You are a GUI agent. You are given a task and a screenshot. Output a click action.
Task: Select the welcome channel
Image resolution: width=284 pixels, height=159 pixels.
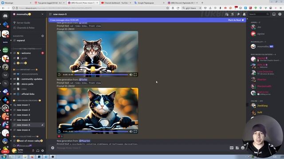(x=26, y=53)
